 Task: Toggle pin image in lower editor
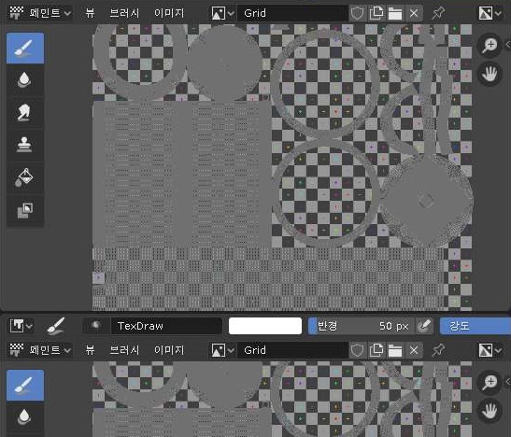pyautogui.click(x=438, y=350)
